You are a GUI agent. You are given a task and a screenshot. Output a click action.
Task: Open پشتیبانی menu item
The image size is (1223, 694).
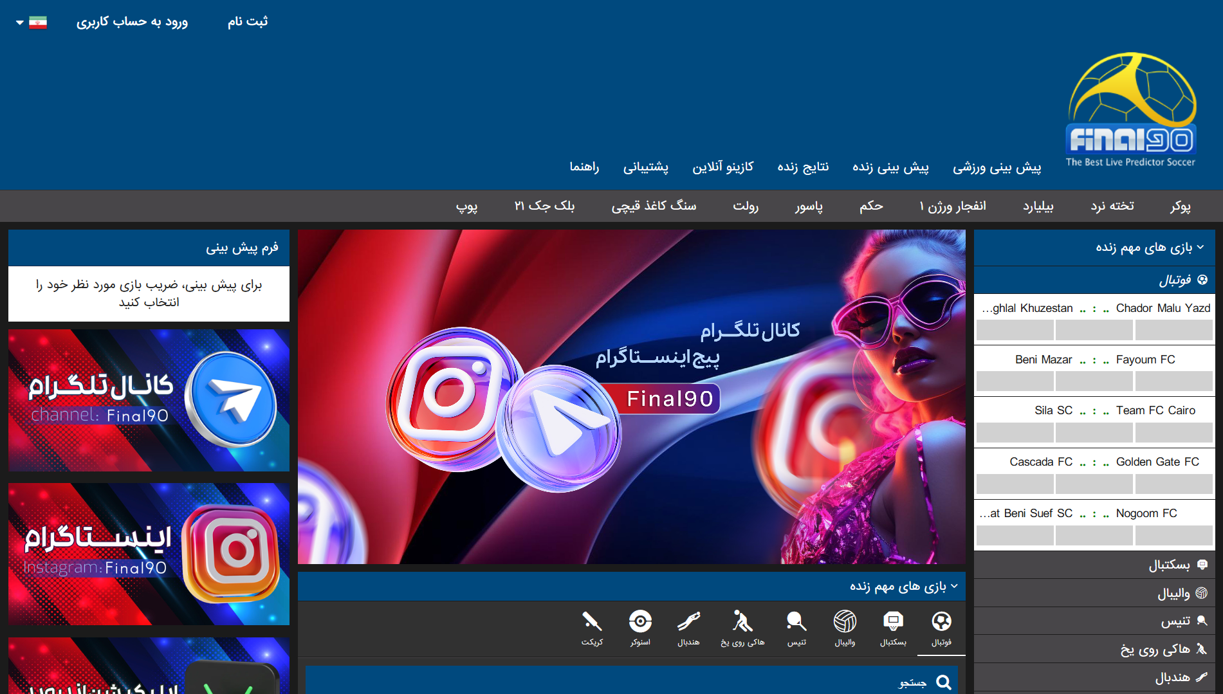(646, 167)
